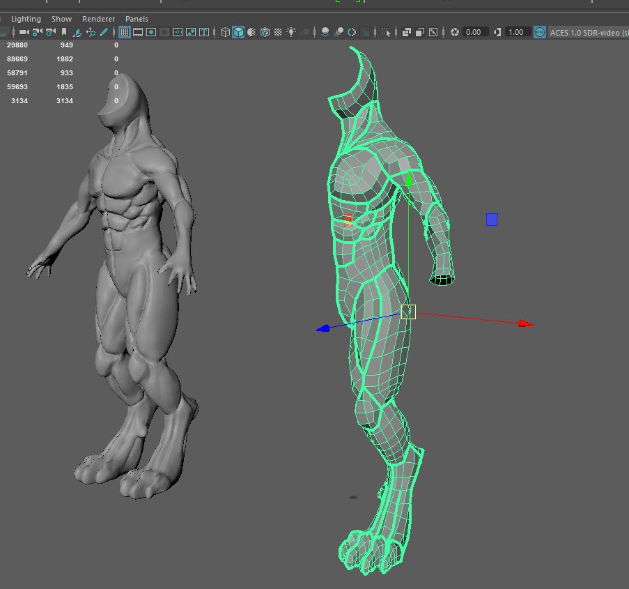This screenshot has height=589, width=629.
Task: Click the Motion Blur icon
Action: [339, 32]
